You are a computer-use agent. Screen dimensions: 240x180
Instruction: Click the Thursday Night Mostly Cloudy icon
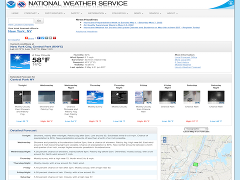(119, 97)
